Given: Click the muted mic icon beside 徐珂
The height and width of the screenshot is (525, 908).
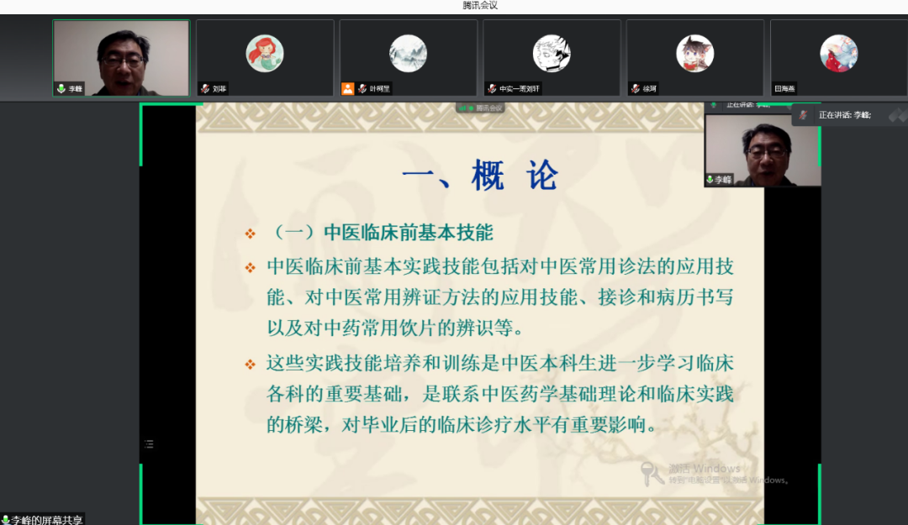Looking at the screenshot, I should point(635,88).
